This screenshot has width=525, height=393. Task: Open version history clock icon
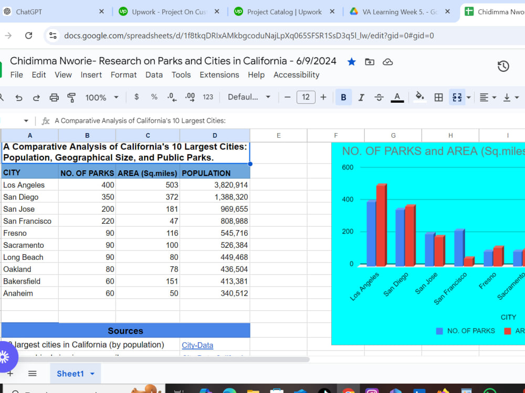[x=503, y=66]
